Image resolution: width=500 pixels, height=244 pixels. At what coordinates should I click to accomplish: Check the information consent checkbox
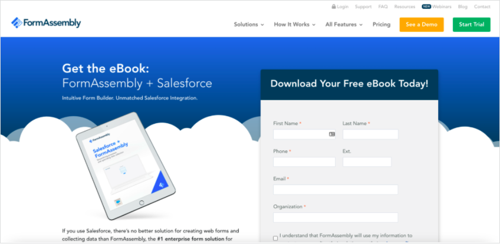[x=275, y=238]
